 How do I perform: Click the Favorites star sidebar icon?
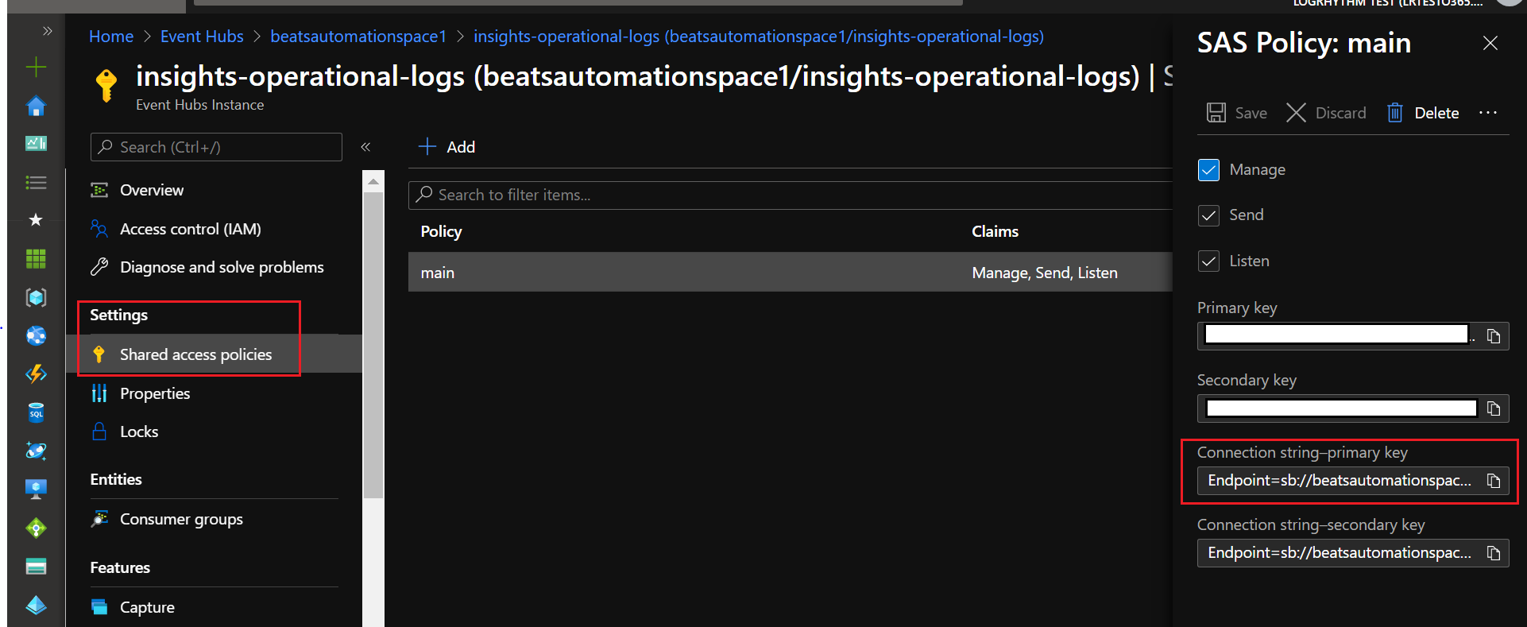coord(36,220)
